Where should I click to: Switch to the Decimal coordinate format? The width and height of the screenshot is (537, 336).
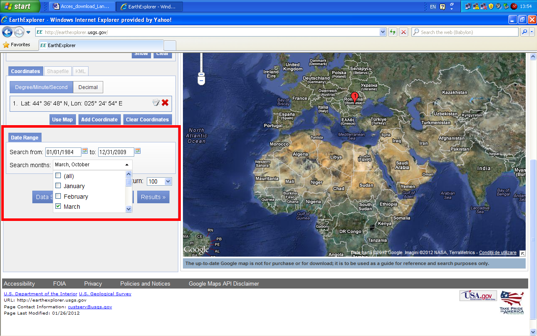point(88,87)
